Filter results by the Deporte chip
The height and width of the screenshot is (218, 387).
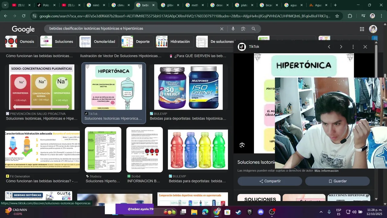click(x=137, y=41)
